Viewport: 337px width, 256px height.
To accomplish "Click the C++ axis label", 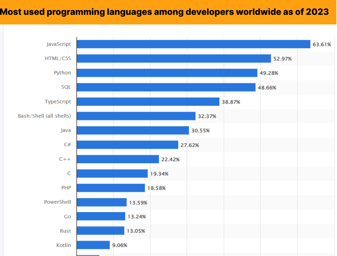I will pyautogui.click(x=65, y=159).
